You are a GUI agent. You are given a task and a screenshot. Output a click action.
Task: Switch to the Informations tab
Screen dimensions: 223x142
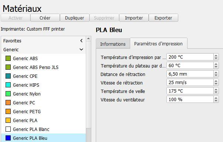coord(113,44)
